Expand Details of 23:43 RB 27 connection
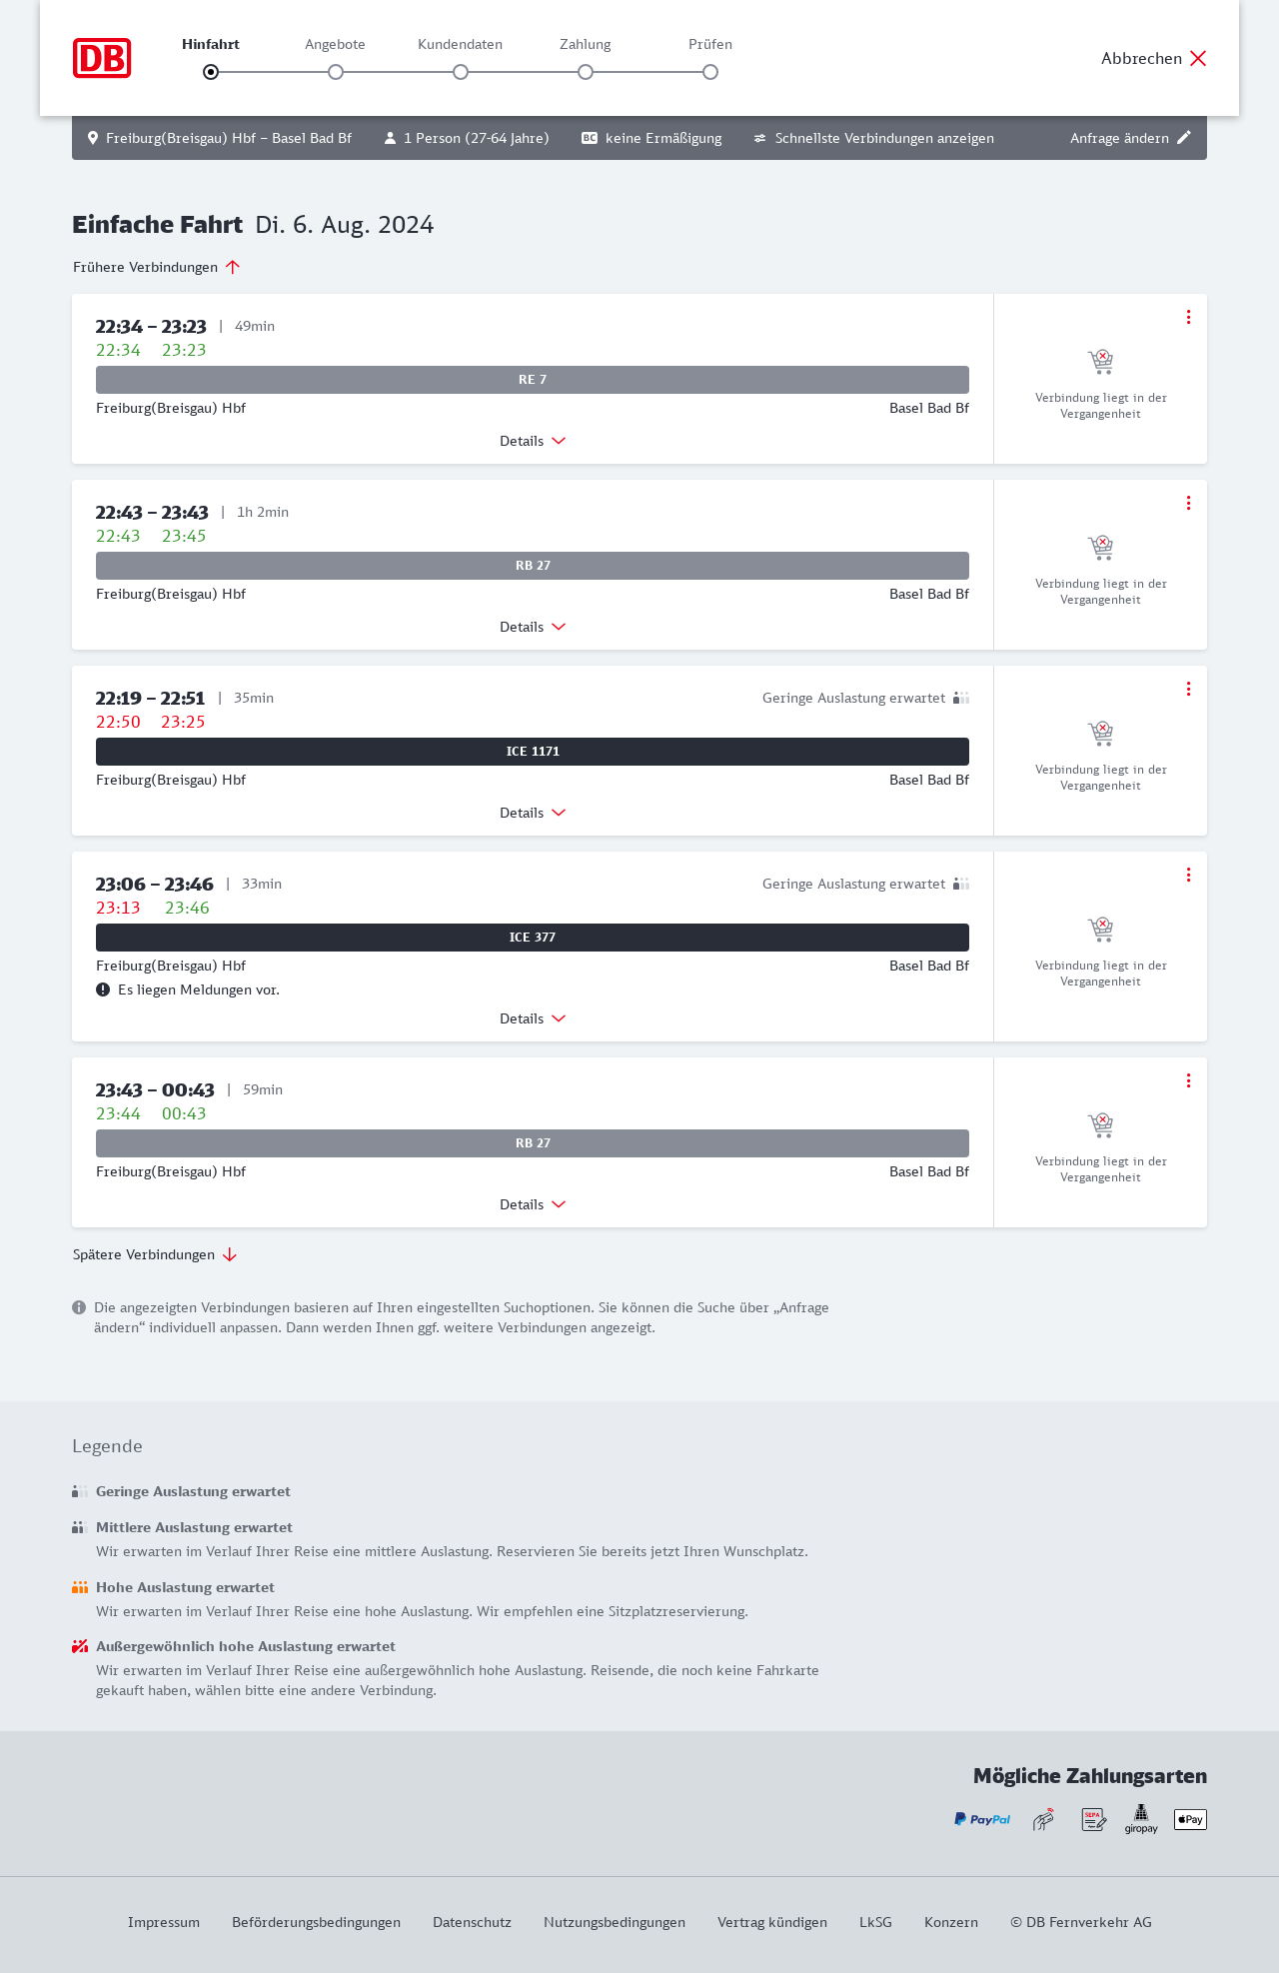This screenshot has width=1279, height=1973. click(x=533, y=1204)
